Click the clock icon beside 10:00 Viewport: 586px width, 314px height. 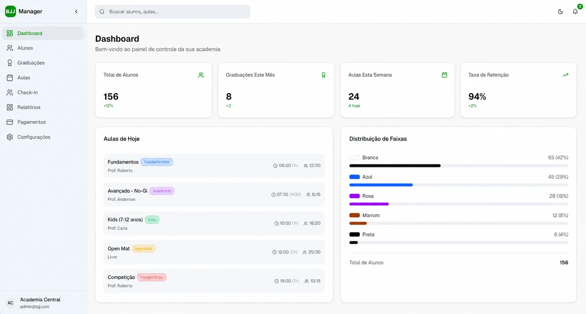(x=276, y=223)
